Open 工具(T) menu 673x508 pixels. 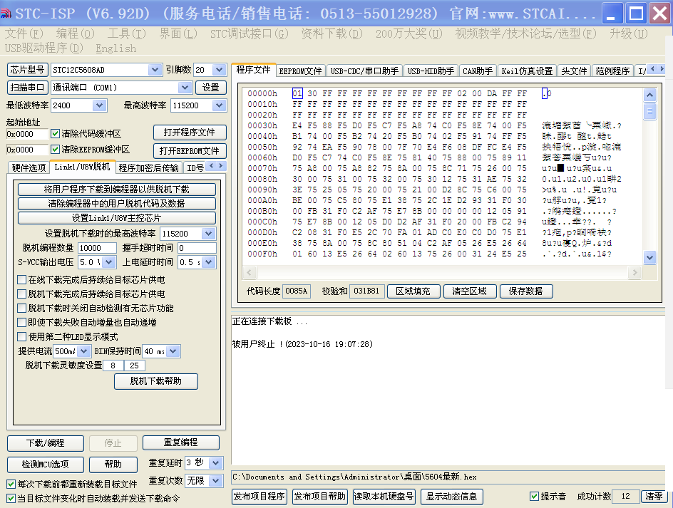[x=127, y=33]
